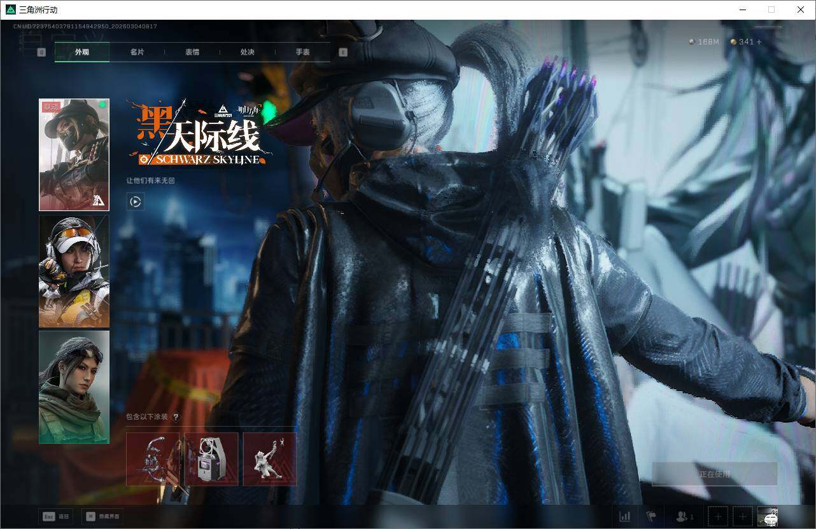The width and height of the screenshot is (816, 529).
Task: Expand the right chevron after 手表
Action: [342, 52]
